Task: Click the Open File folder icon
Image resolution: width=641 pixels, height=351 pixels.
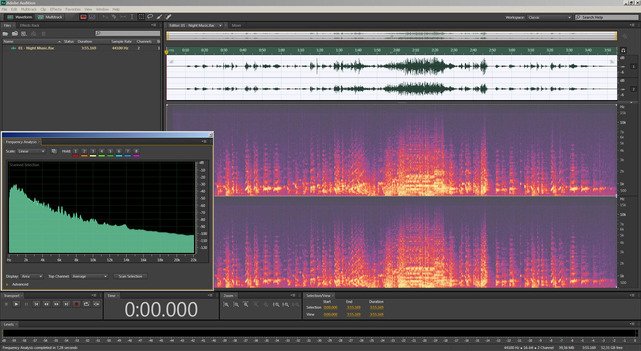Action: [5, 34]
